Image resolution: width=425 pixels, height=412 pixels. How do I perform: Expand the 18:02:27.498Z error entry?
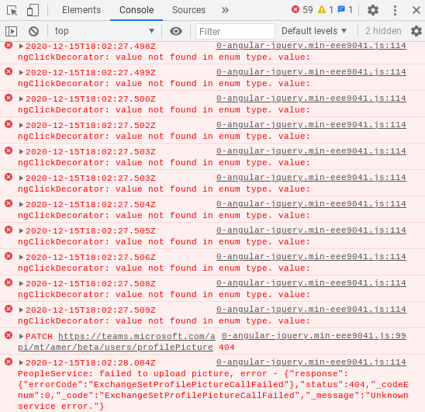click(21, 47)
